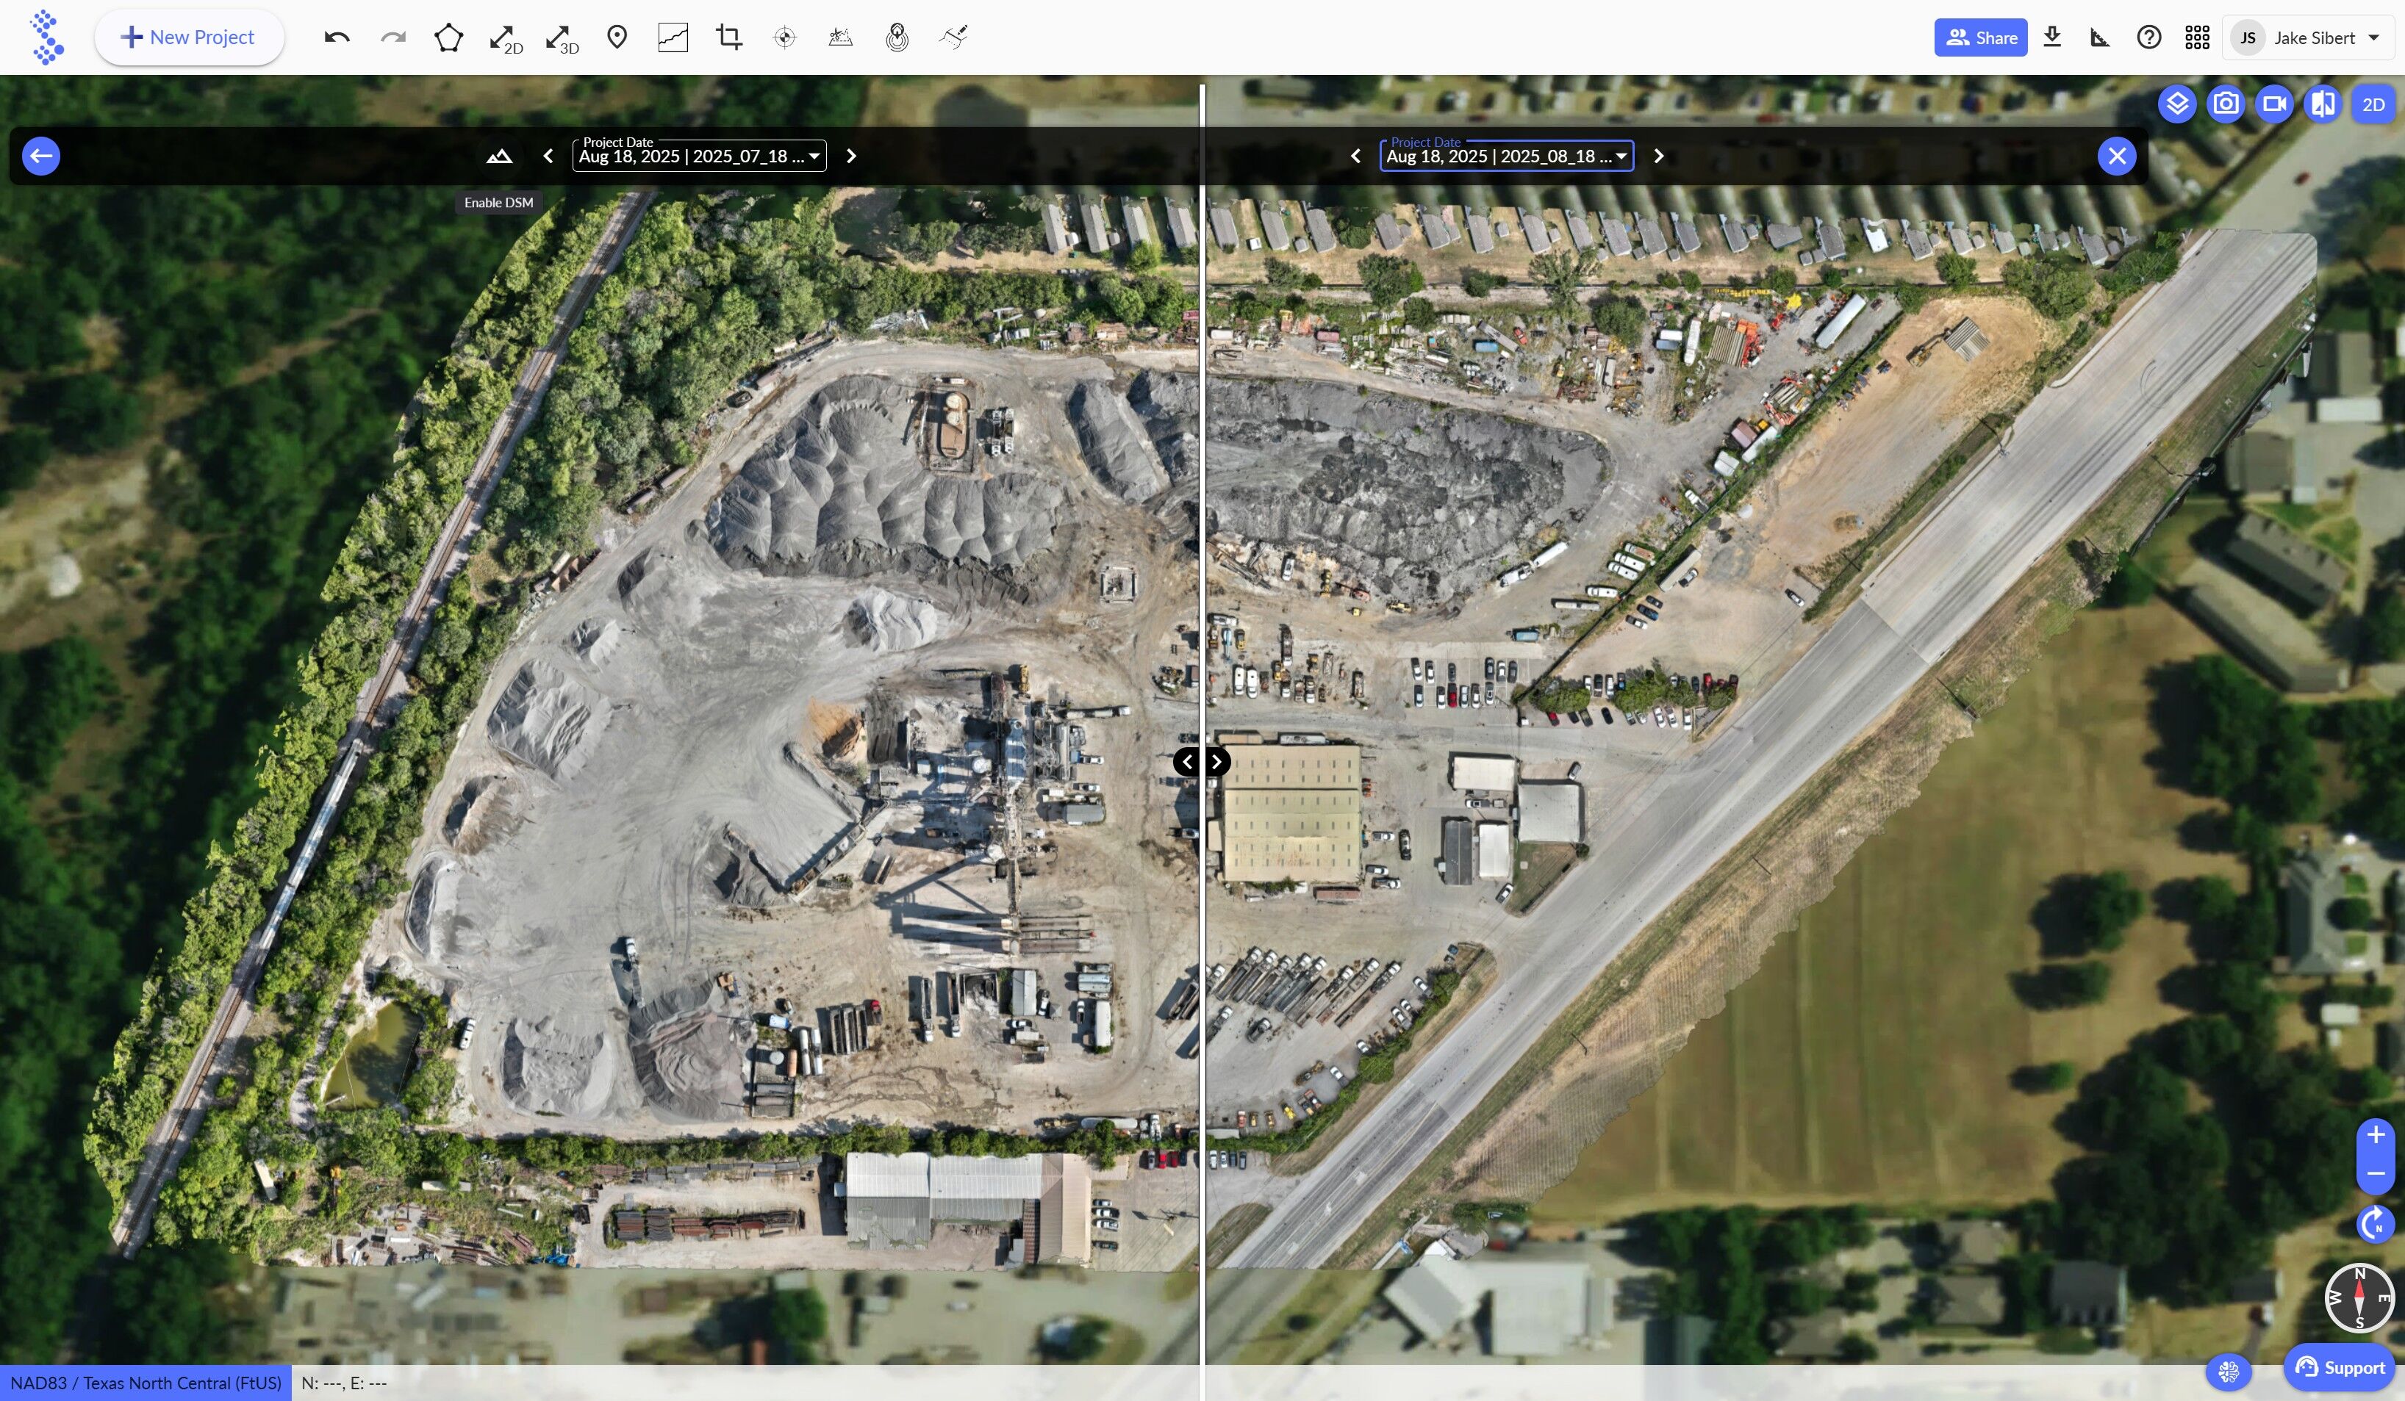Click the JS user avatar

coord(2248,37)
